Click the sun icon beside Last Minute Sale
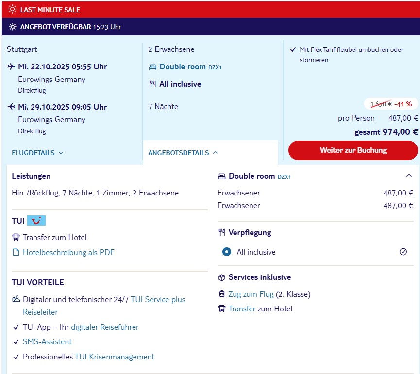 coord(12,9)
